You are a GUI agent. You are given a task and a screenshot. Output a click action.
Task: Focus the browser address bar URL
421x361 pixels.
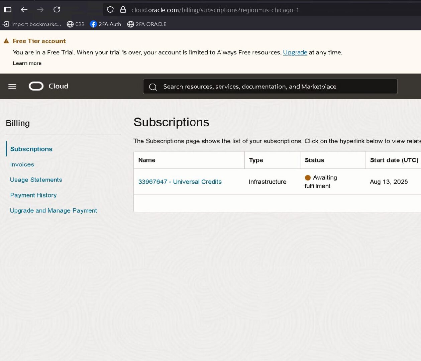coord(215,10)
